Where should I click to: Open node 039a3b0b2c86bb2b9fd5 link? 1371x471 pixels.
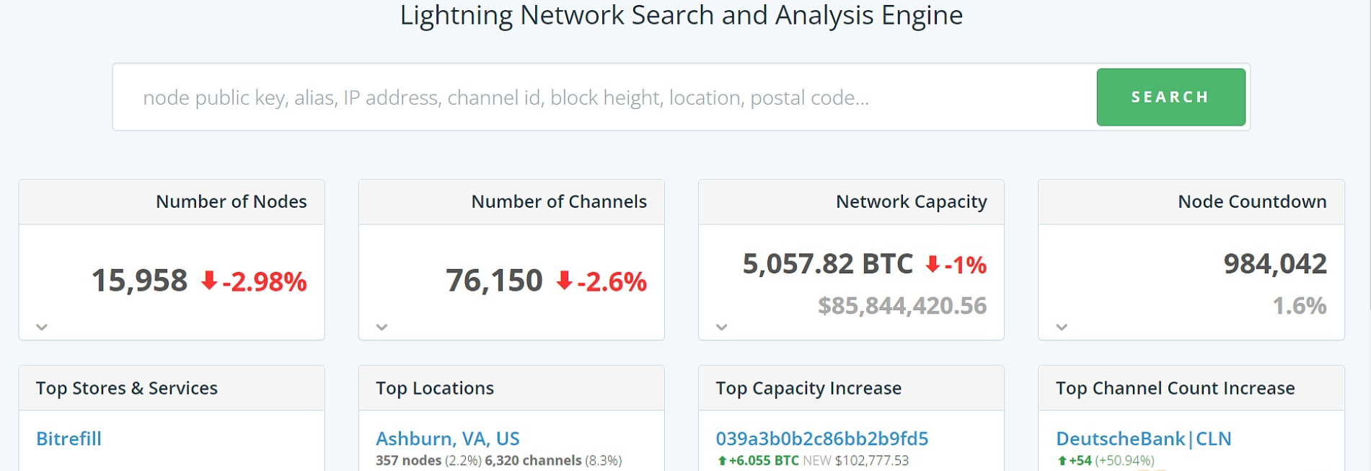click(821, 439)
